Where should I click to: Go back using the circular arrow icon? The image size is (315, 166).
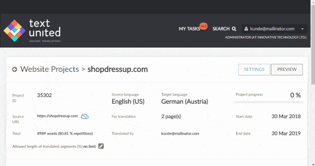14,69
